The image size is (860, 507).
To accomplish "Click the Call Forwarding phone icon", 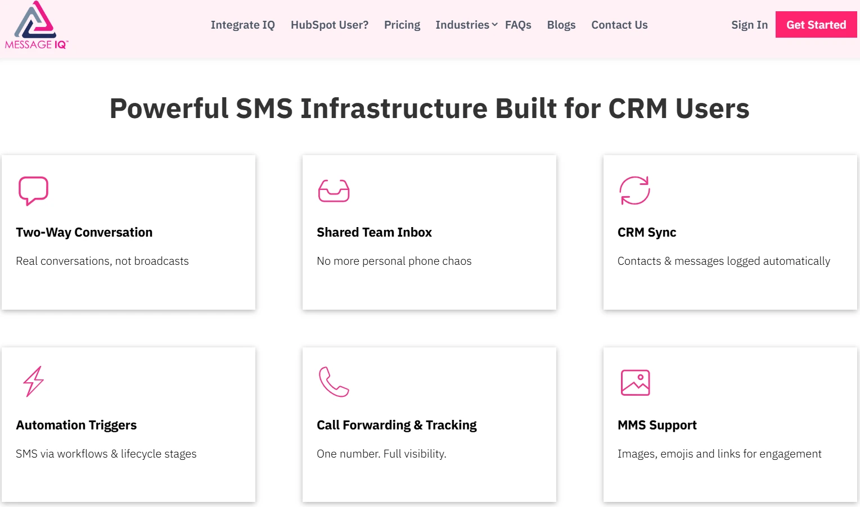I will point(334,382).
